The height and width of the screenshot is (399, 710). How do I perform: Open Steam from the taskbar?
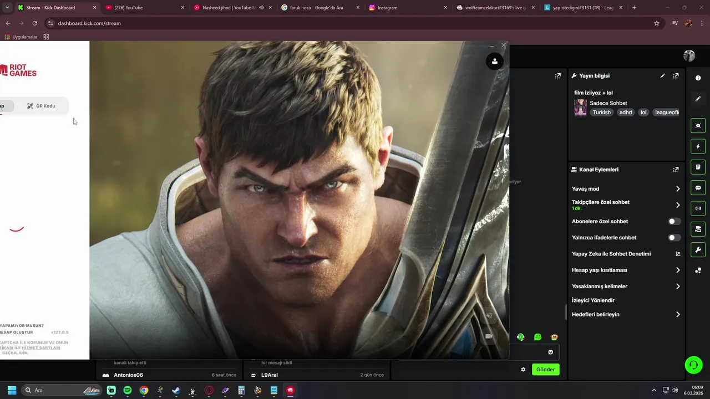pyautogui.click(x=176, y=390)
